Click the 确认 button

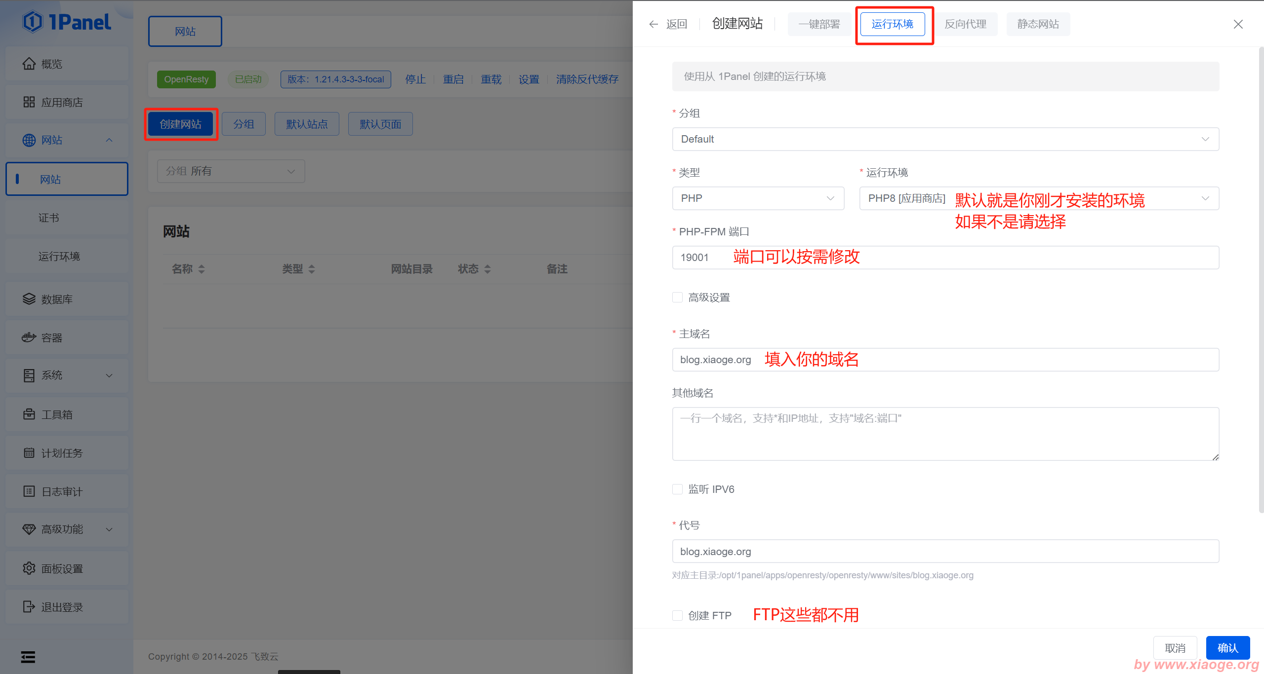point(1227,648)
